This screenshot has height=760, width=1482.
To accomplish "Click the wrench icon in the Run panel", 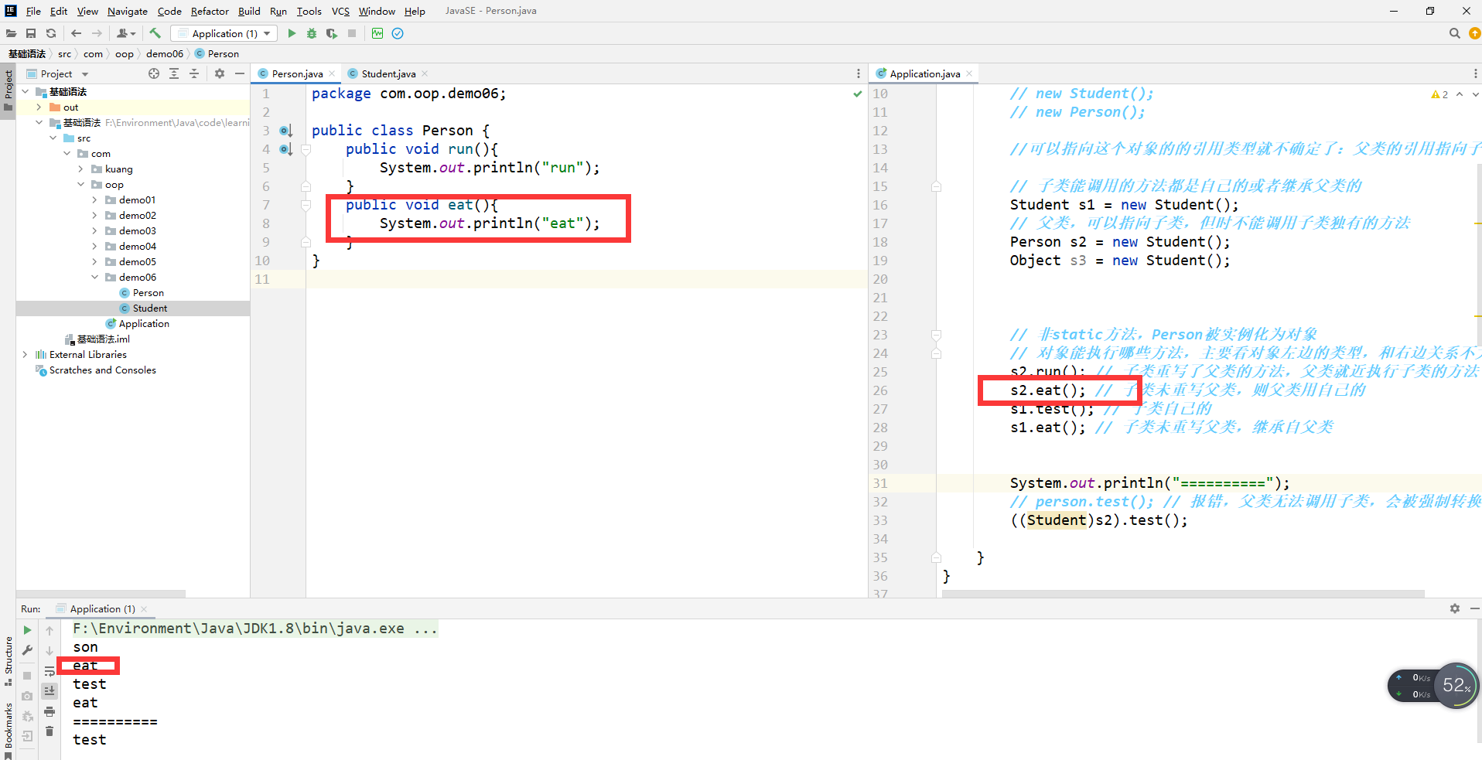I will [28, 650].
